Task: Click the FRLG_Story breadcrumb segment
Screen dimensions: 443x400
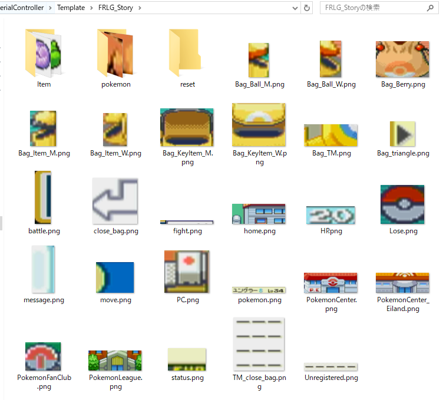Action: (115, 8)
